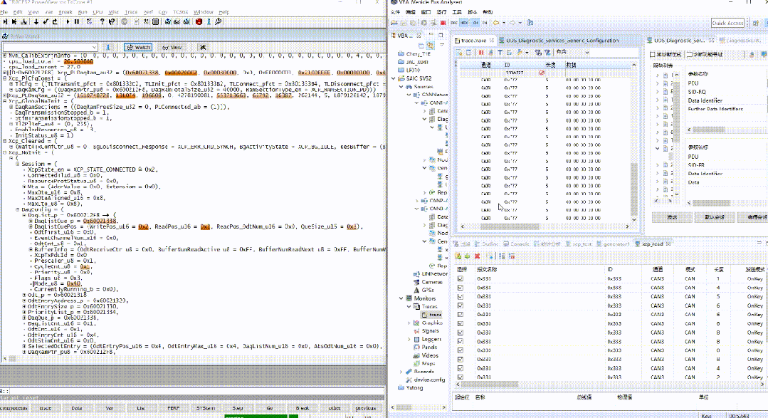This screenshot has width=768, height=418.
Task: Select the Signals item in VBA tree
Action: [x=430, y=331]
